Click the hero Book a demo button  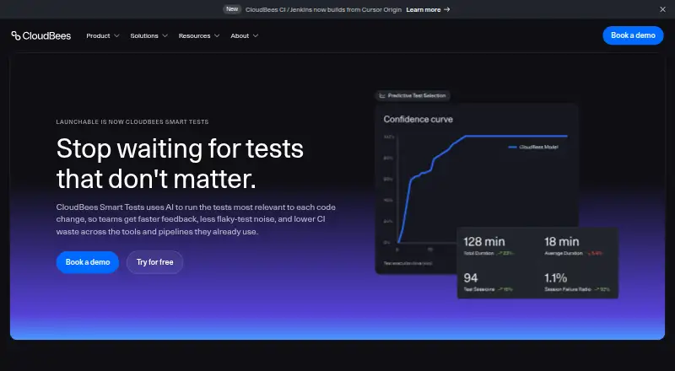point(88,262)
